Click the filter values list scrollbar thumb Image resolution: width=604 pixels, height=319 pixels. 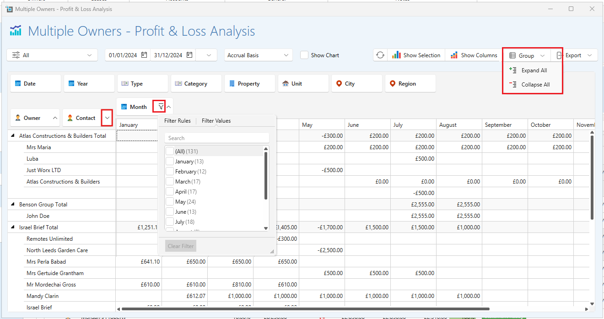point(266,175)
